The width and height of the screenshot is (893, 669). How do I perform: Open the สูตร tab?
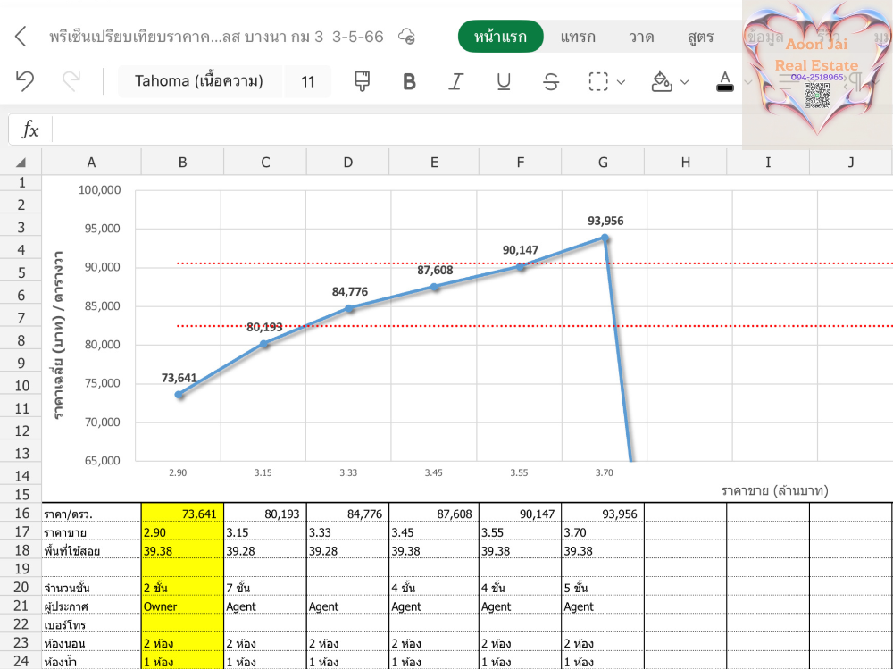[x=700, y=37]
